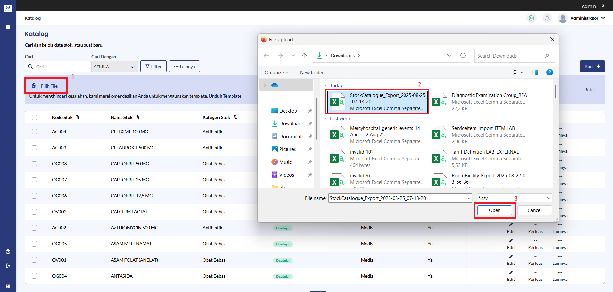Open the Cari Dengan SEMUA dropdown
The image size is (613, 292).
(114, 67)
